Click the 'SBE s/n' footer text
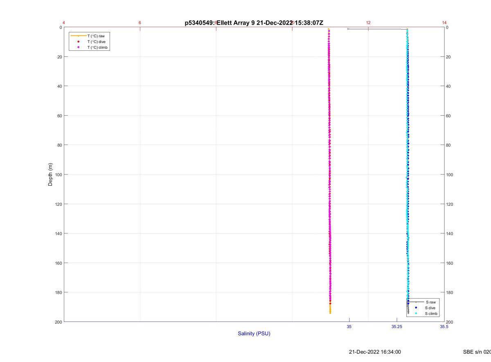The height and width of the screenshot is (362, 491). coord(477,352)
